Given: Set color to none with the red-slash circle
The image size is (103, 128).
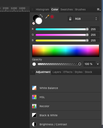Looking at the screenshot, I should [33, 23].
